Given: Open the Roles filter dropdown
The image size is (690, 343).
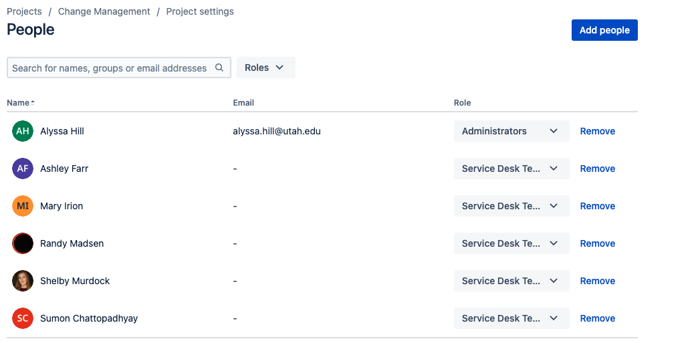Looking at the screenshot, I should pyautogui.click(x=266, y=68).
